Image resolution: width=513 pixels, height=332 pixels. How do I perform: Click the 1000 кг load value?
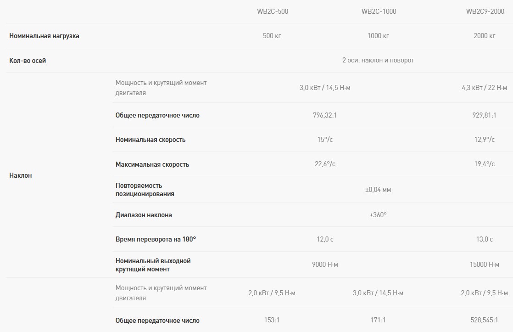[x=378, y=36]
